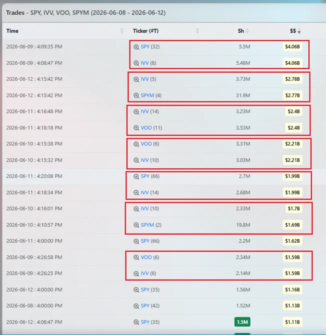Click magnifier beside SPY (42)
This screenshot has height=335, width=326.
point(136,306)
